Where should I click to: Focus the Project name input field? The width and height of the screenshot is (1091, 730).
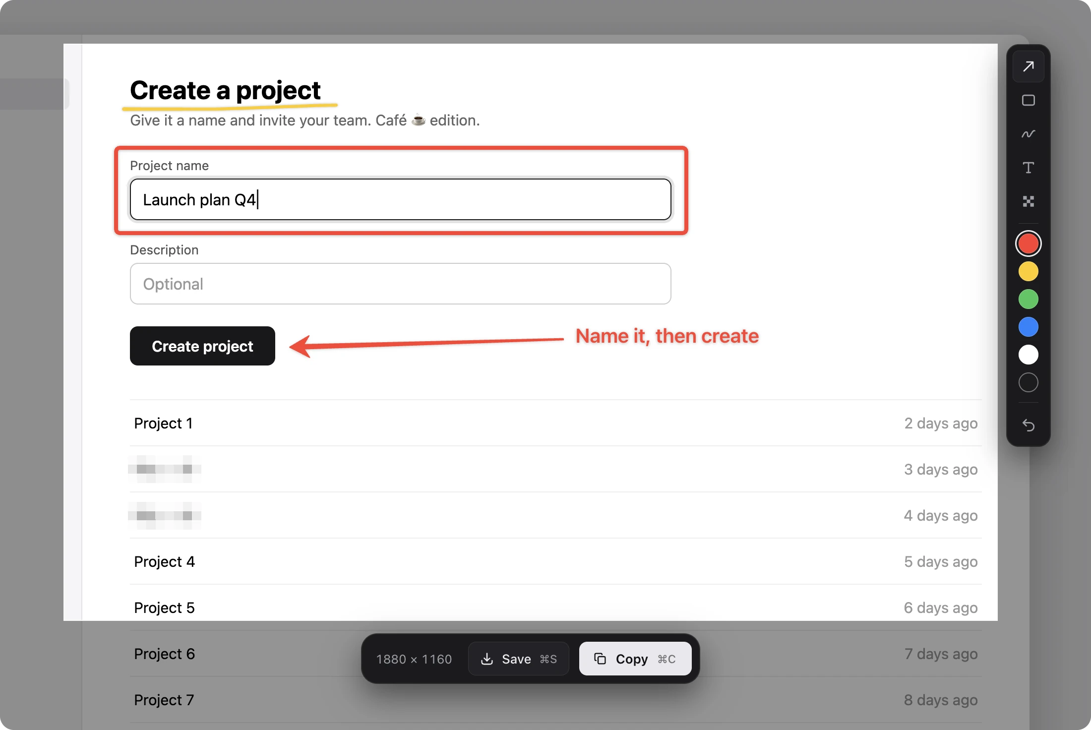400,199
